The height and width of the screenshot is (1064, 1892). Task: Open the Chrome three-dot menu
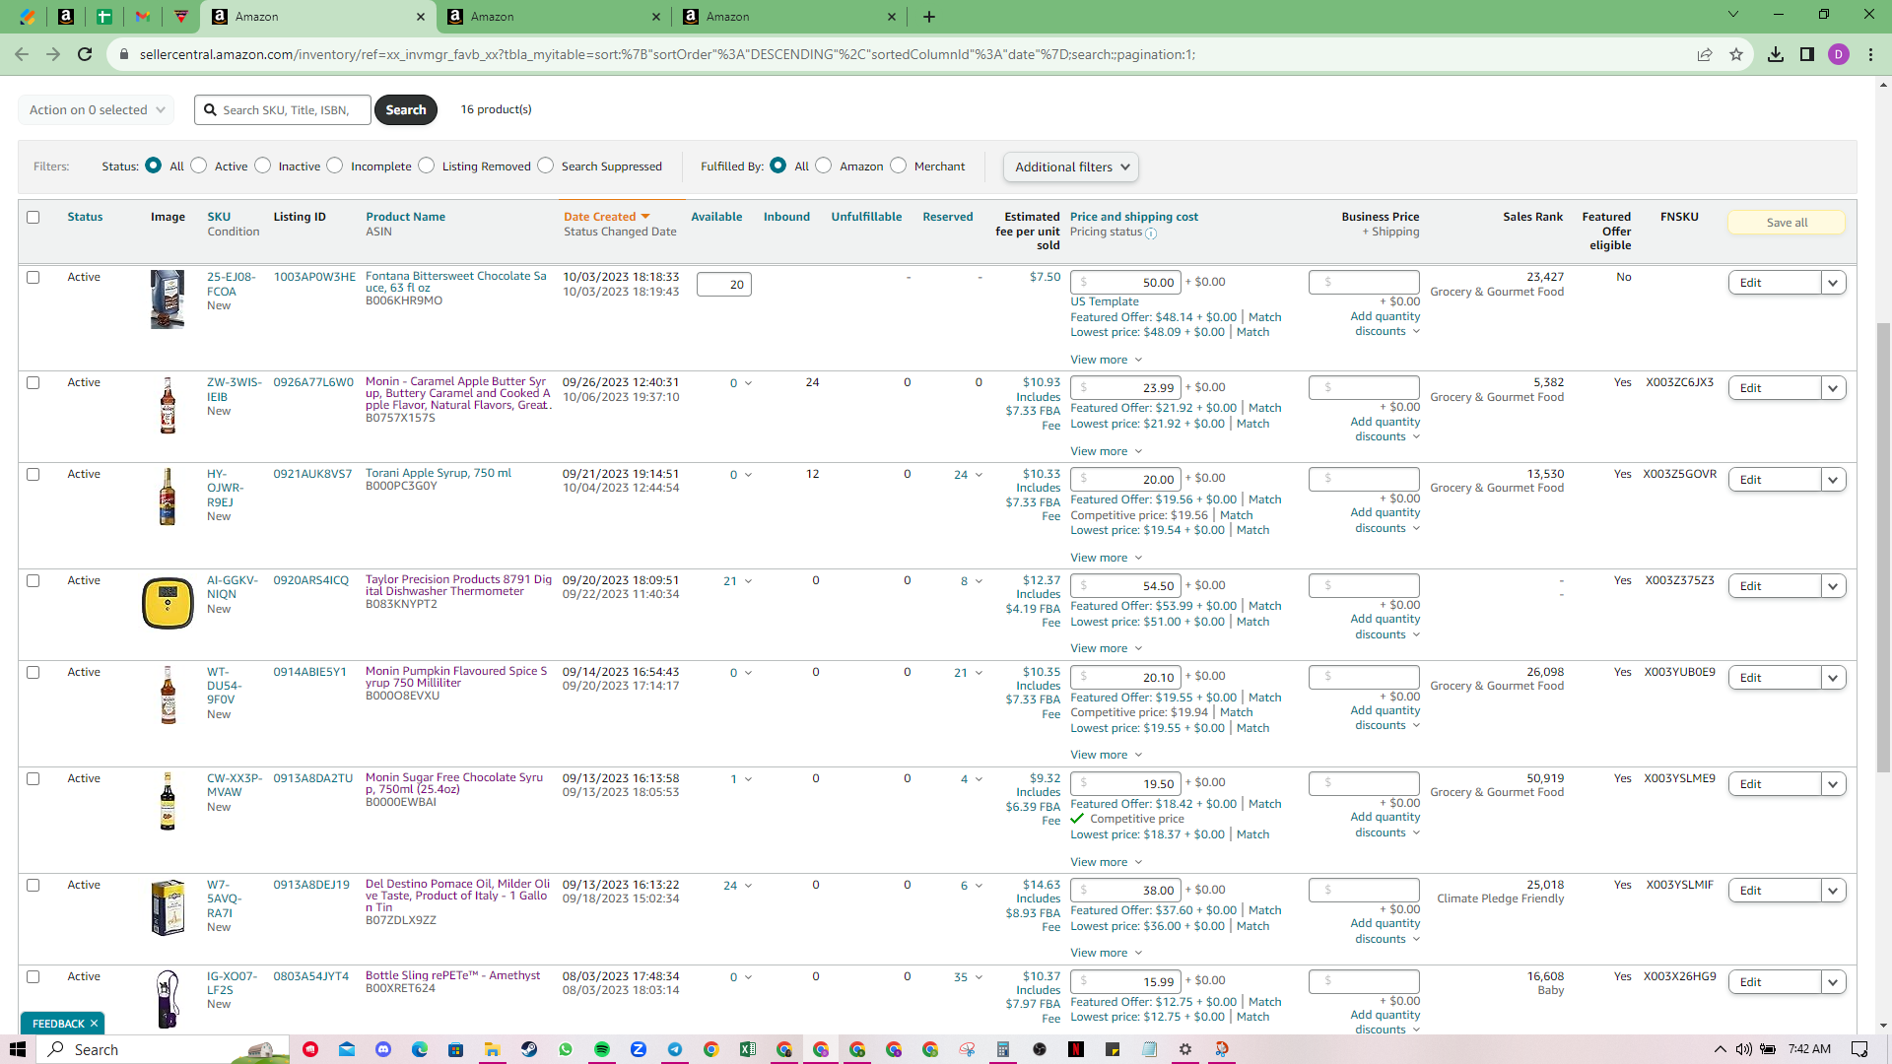pyautogui.click(x=1870, y=54)
